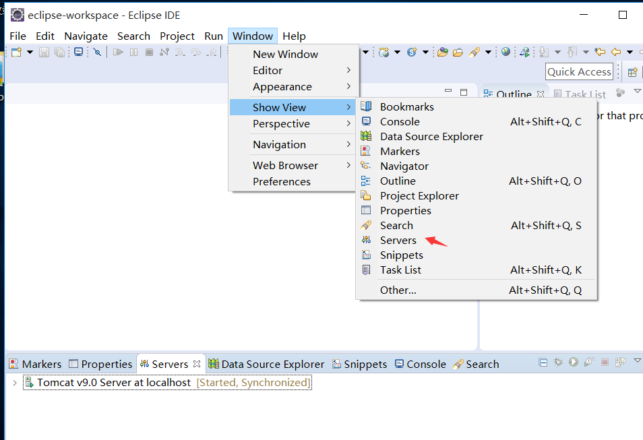643x440 pixels.
Task: Click the New wizard toolbar icon
Action: click(x=16, y=52)
